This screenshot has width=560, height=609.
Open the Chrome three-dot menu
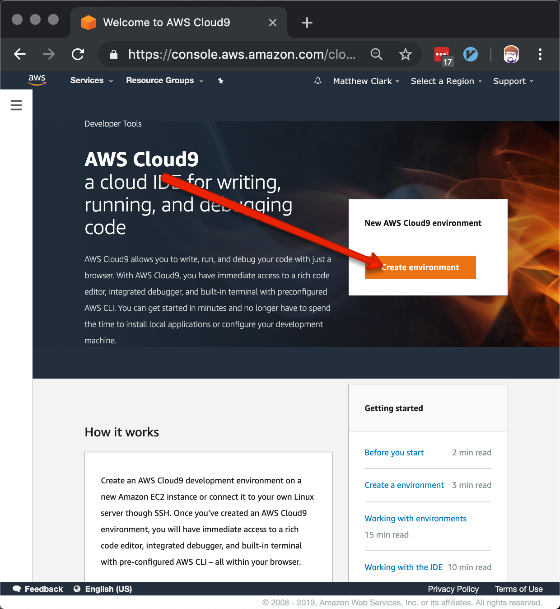pyautogui.click(x=540, y=54)
